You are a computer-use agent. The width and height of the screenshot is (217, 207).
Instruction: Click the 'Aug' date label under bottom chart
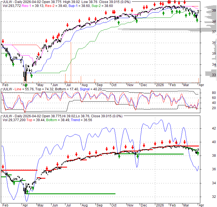85,205
